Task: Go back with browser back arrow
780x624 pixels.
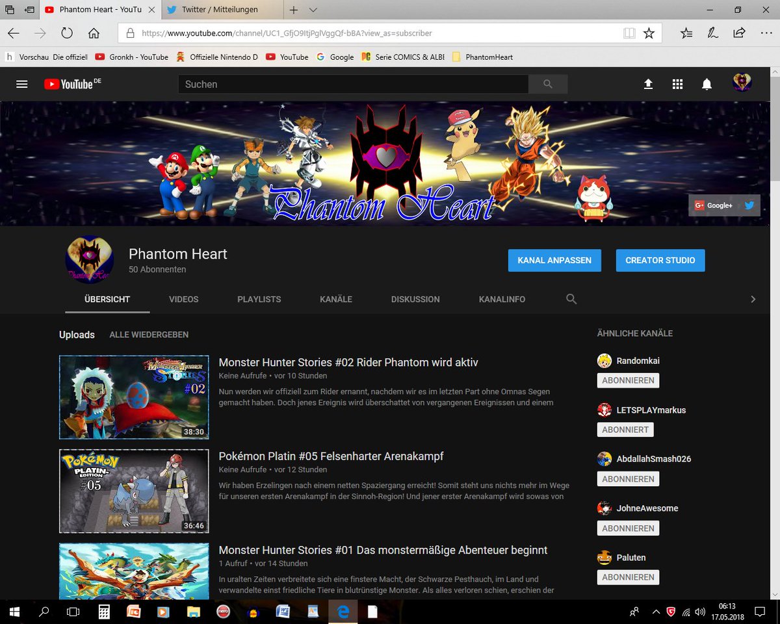Action: coord(14,33)
